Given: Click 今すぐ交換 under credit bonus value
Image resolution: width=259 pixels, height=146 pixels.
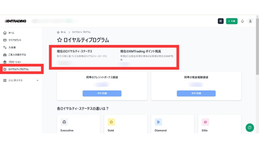Looking at the screenshot, I should (102, 93).
